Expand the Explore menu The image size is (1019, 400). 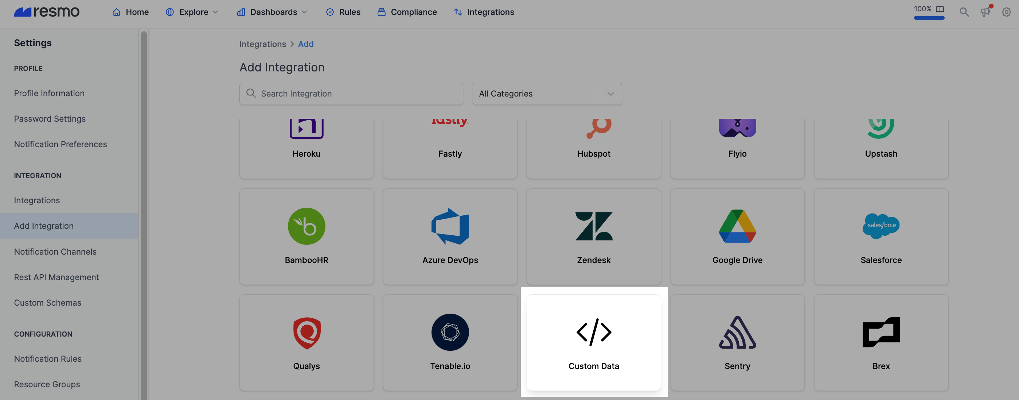192,12
